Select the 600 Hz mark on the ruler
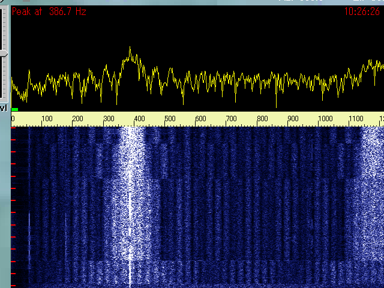Screen dimensions: 384x288 pos(201,119)
